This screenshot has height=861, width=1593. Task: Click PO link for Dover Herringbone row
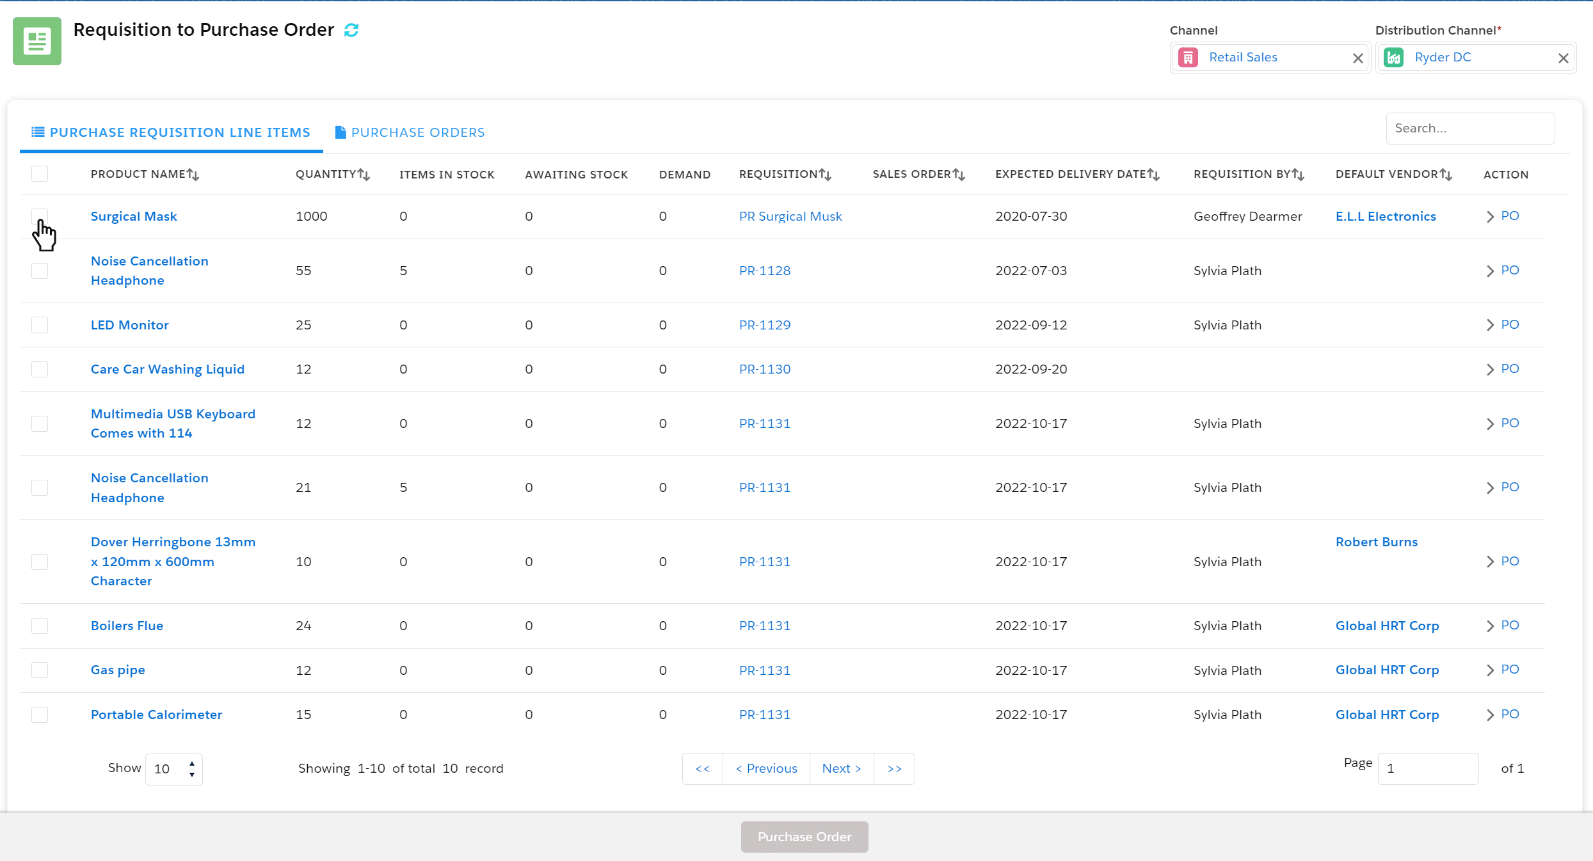tap(1510, 561)
